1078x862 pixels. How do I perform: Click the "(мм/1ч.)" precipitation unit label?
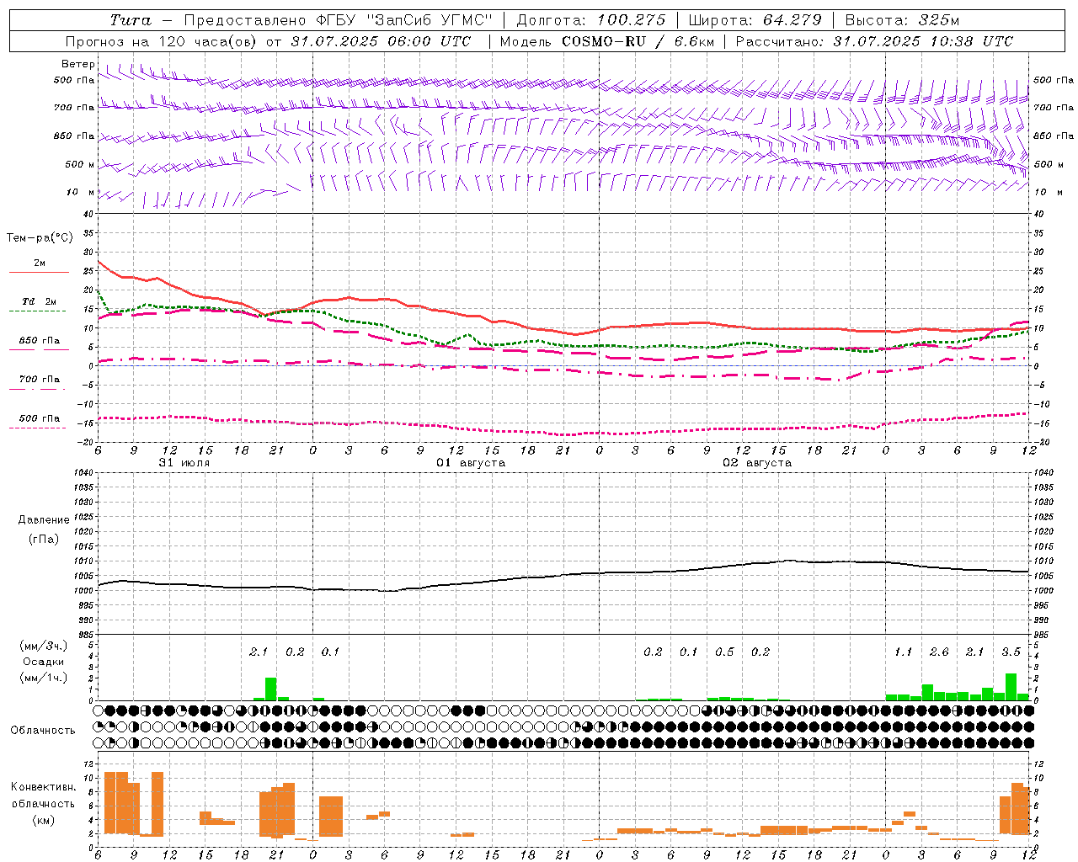pos(44,678)
